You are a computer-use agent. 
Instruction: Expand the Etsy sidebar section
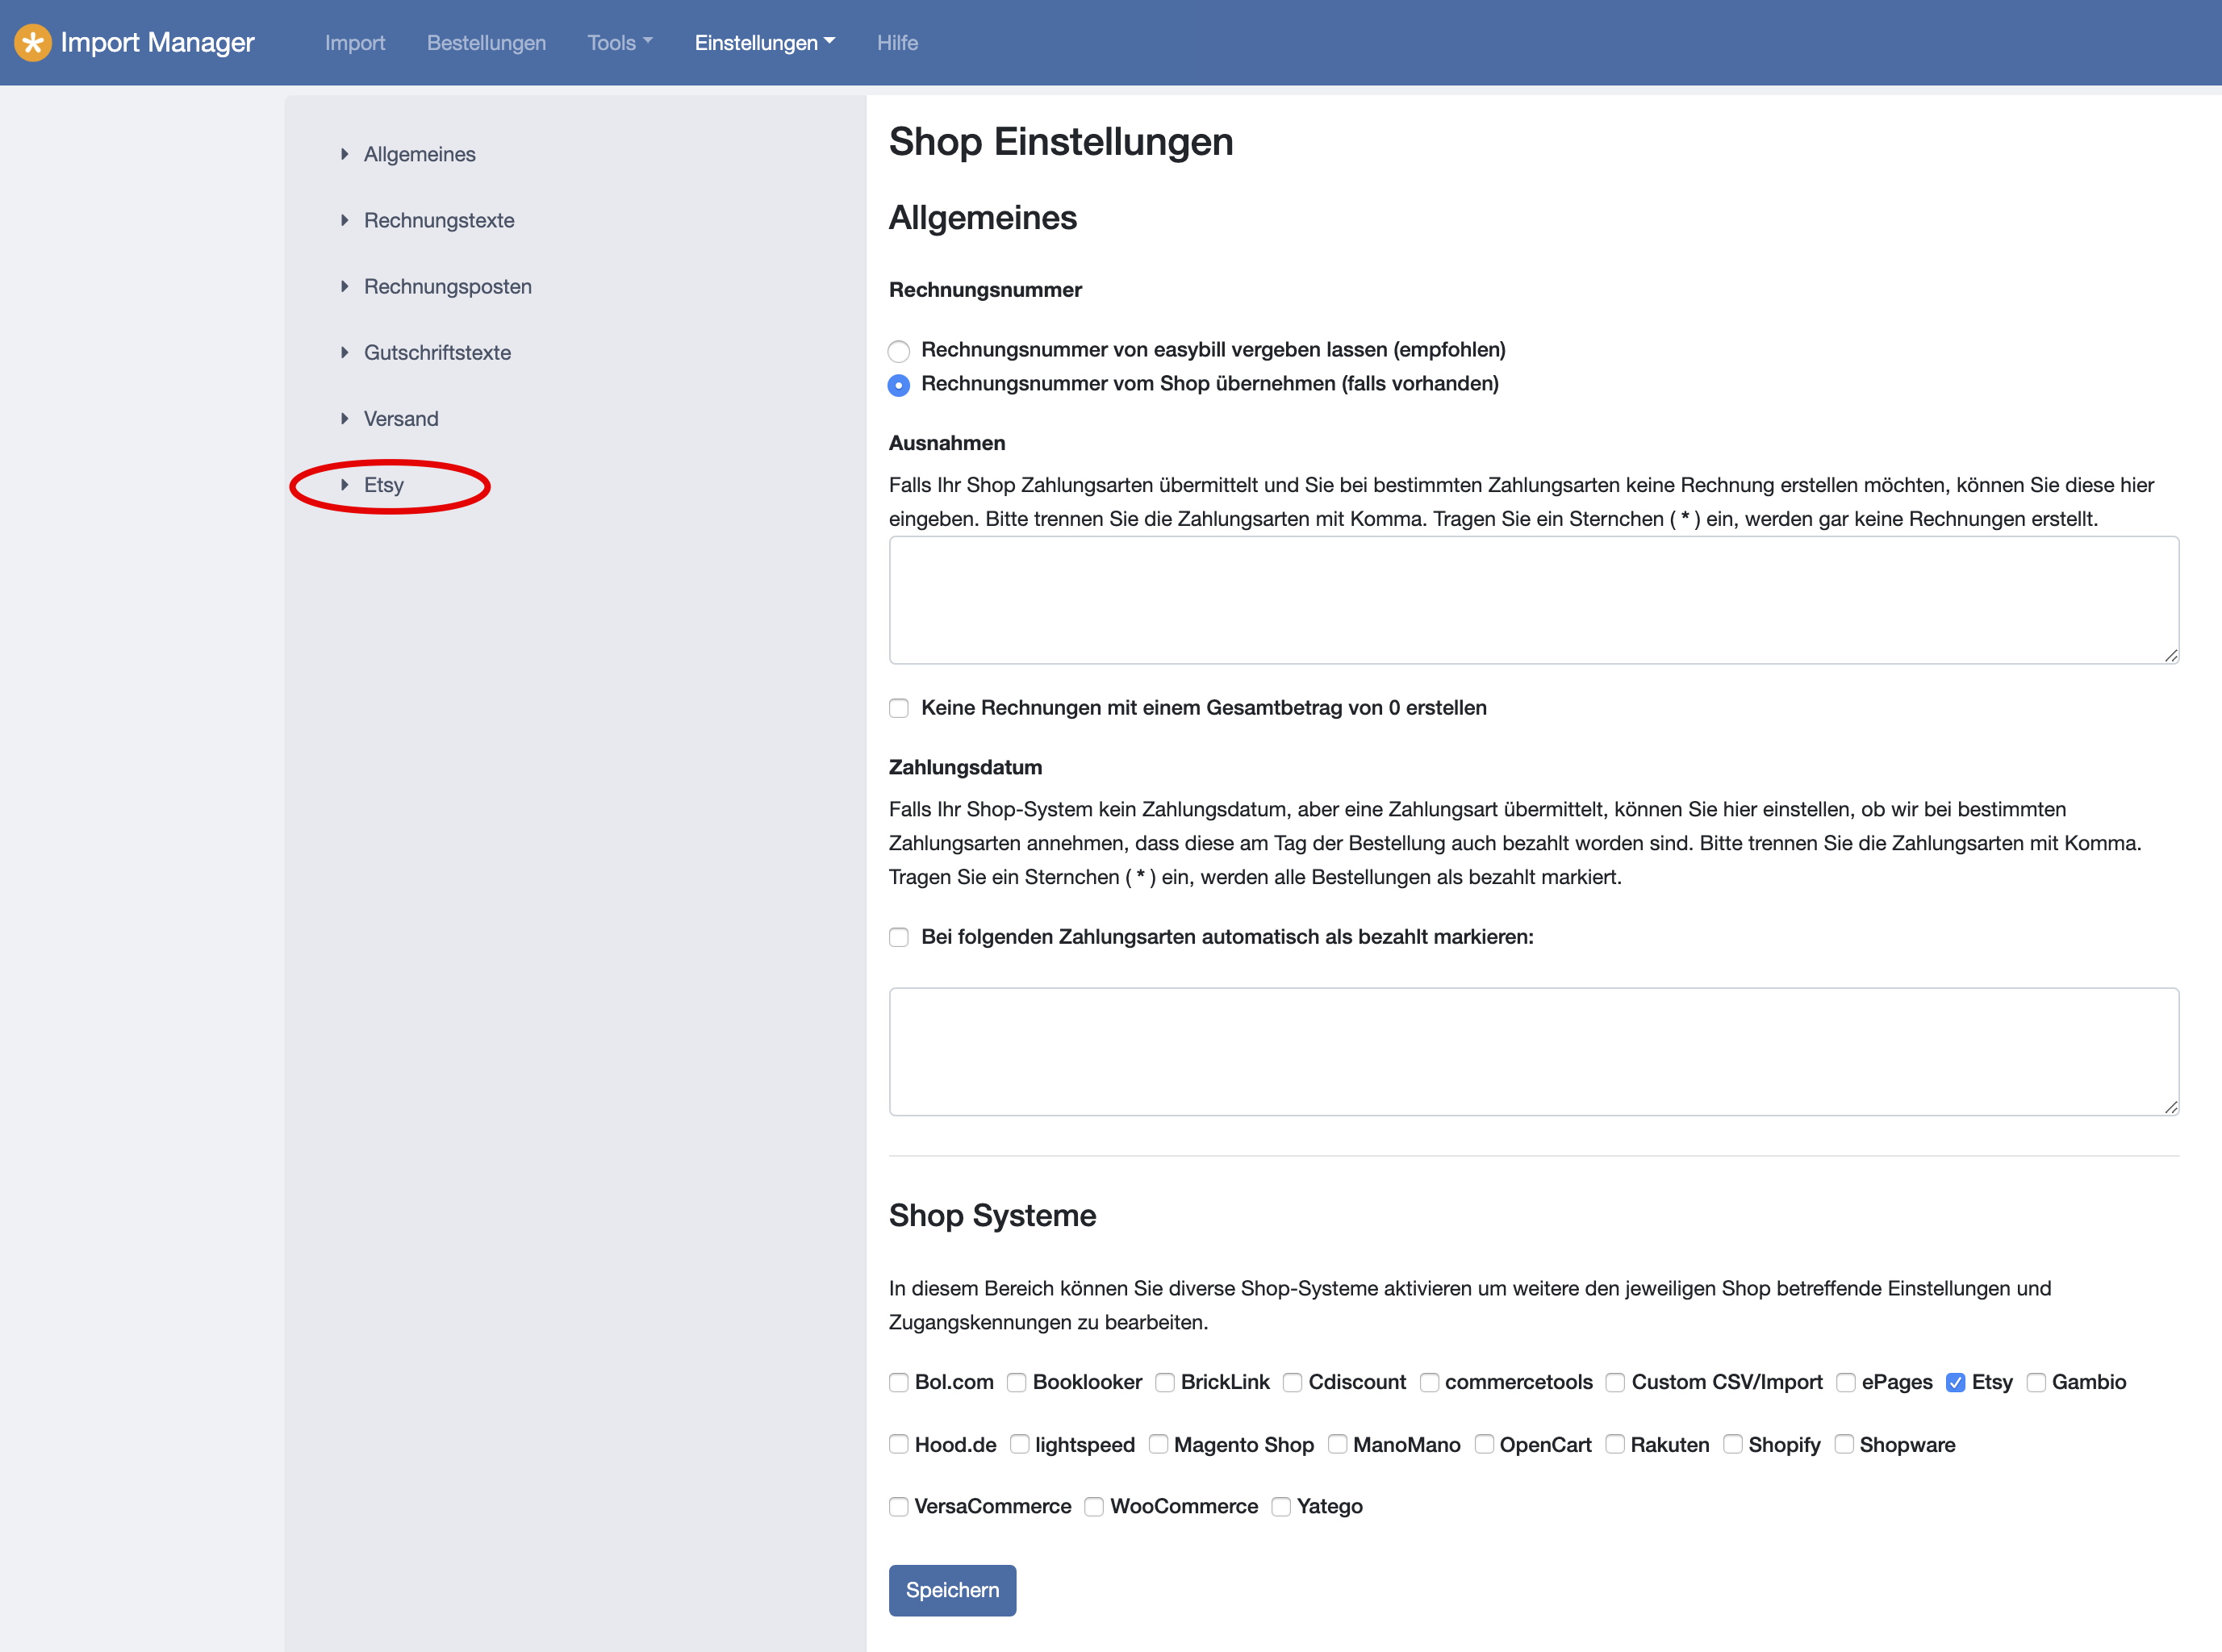click(383, 485)
